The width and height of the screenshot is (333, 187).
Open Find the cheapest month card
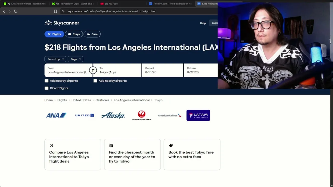pos(132,155)
